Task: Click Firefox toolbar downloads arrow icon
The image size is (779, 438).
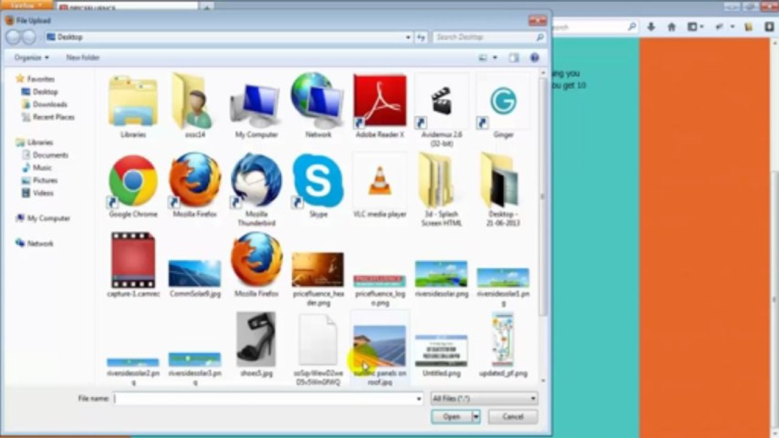Action: 652,27
